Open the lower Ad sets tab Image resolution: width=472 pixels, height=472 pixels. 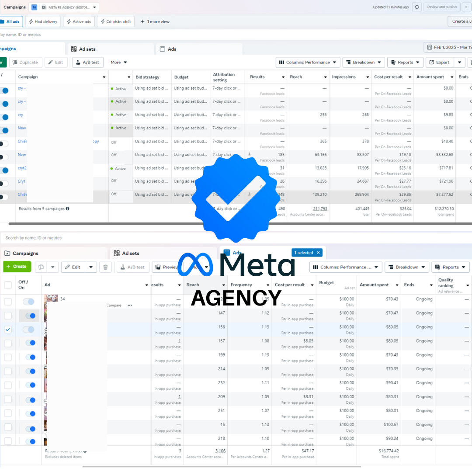163,253
